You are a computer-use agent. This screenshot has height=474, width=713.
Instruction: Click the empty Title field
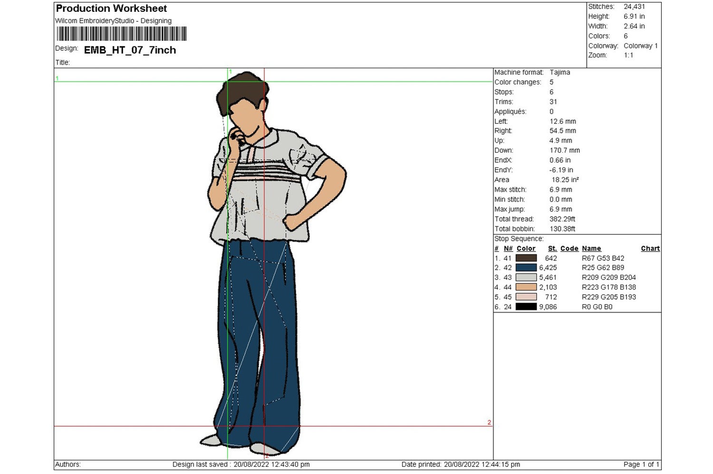(x=95, y=62)
